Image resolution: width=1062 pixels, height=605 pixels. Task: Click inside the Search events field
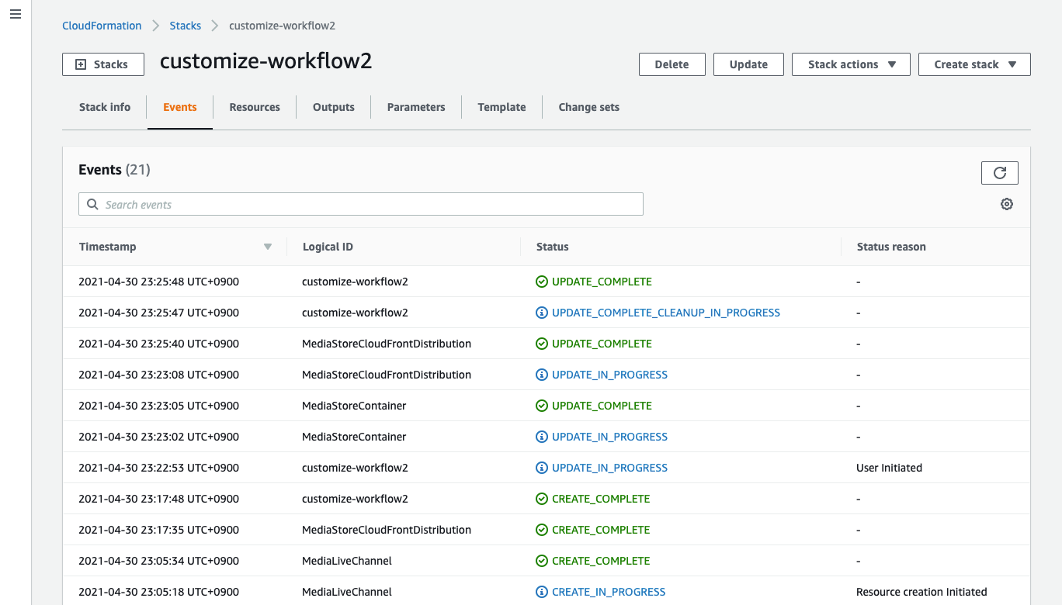point(311,204)
